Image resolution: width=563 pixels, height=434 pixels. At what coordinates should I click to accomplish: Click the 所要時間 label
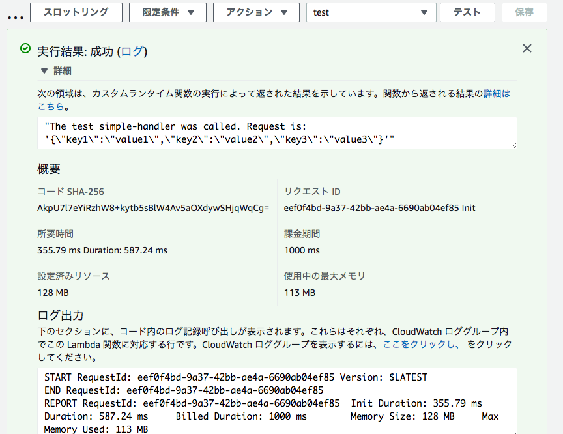pyautogui.click(x=55, y=234)
